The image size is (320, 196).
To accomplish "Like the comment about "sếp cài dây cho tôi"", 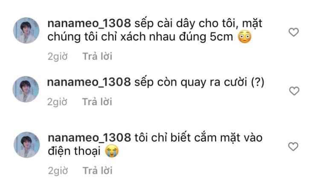I will point(294,32).
